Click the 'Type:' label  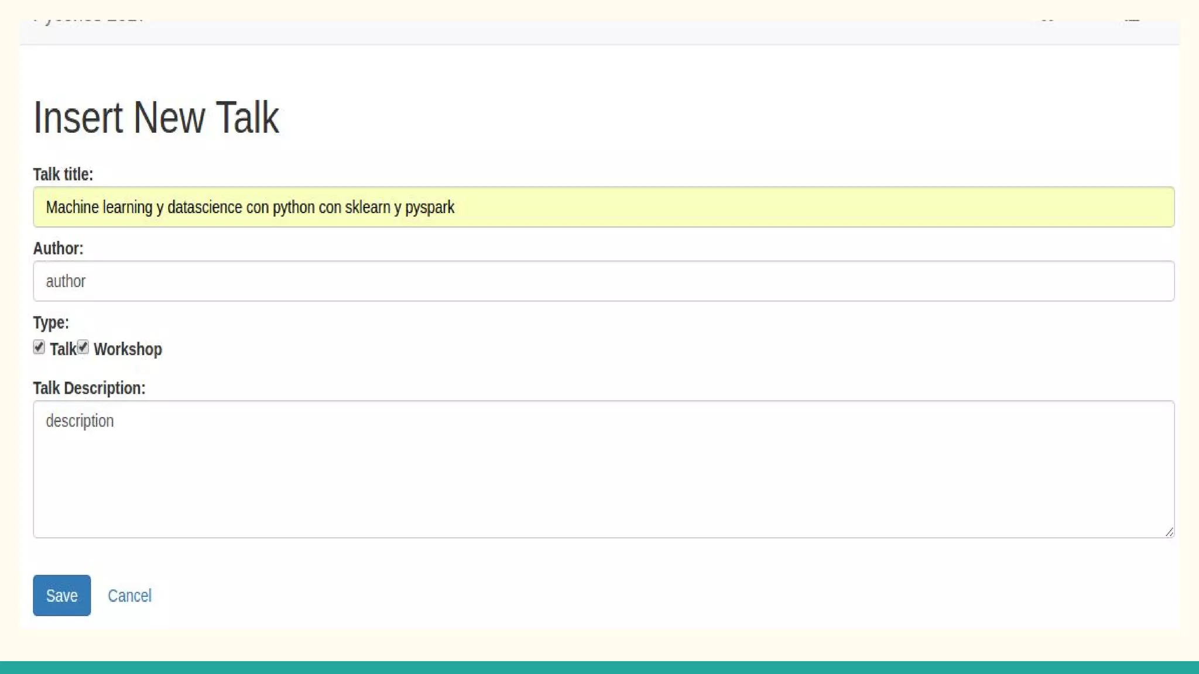coord(51,323)
